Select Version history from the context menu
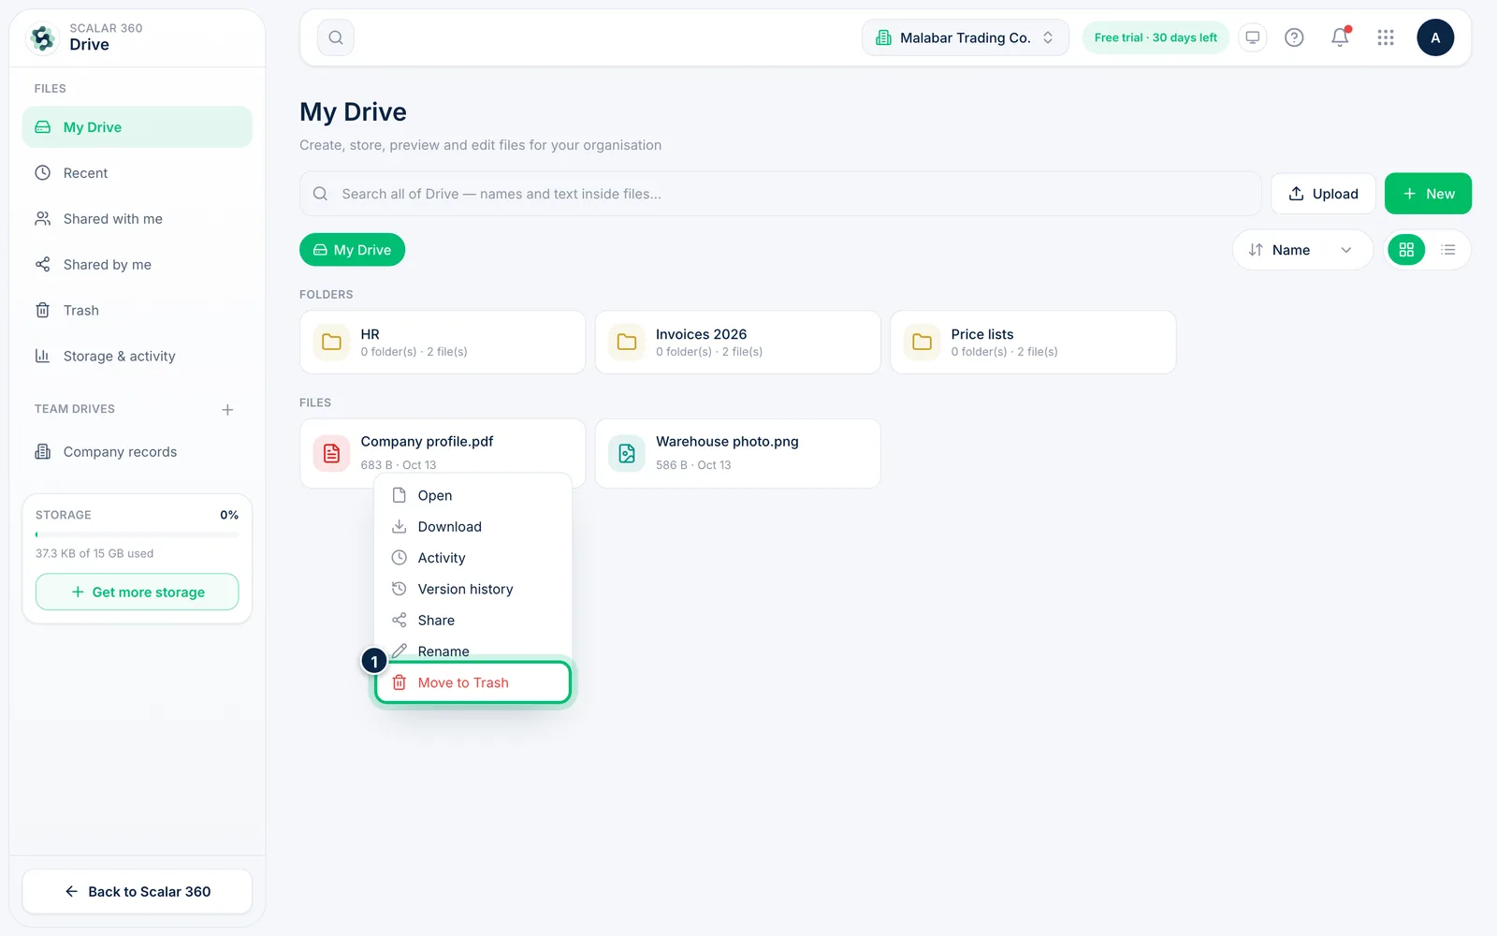 tap(472, 589)
